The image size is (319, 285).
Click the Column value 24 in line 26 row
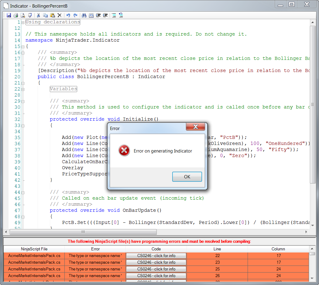(x=279, y=276)
